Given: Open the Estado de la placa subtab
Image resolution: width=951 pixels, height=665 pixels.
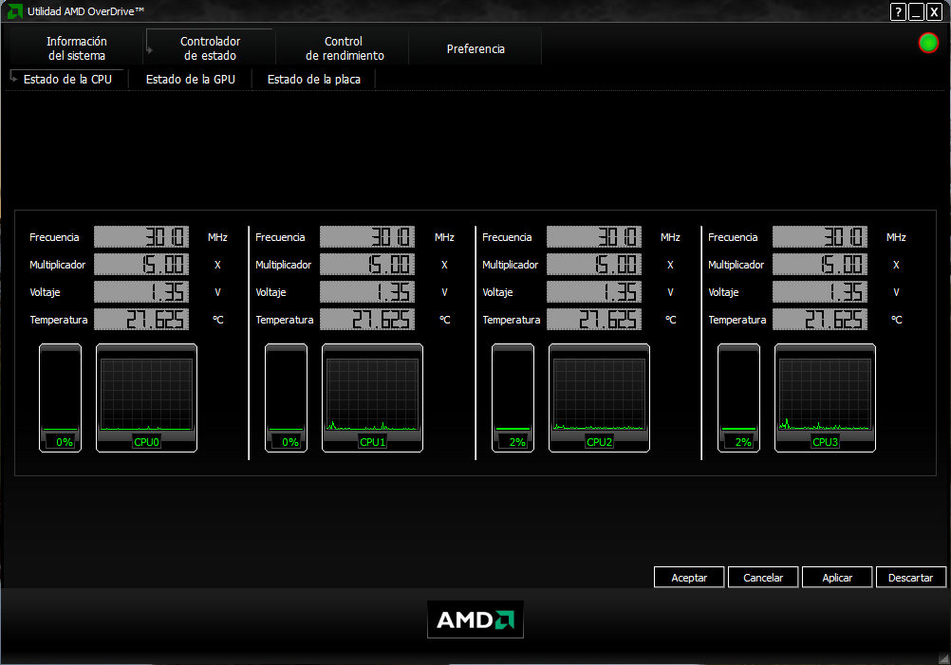Looking at the screenshot, I should (x=313, y=80).
